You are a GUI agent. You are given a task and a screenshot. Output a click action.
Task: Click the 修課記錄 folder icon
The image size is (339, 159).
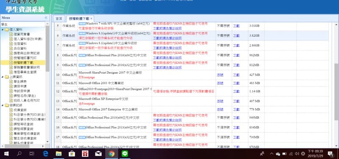[7, 105]
